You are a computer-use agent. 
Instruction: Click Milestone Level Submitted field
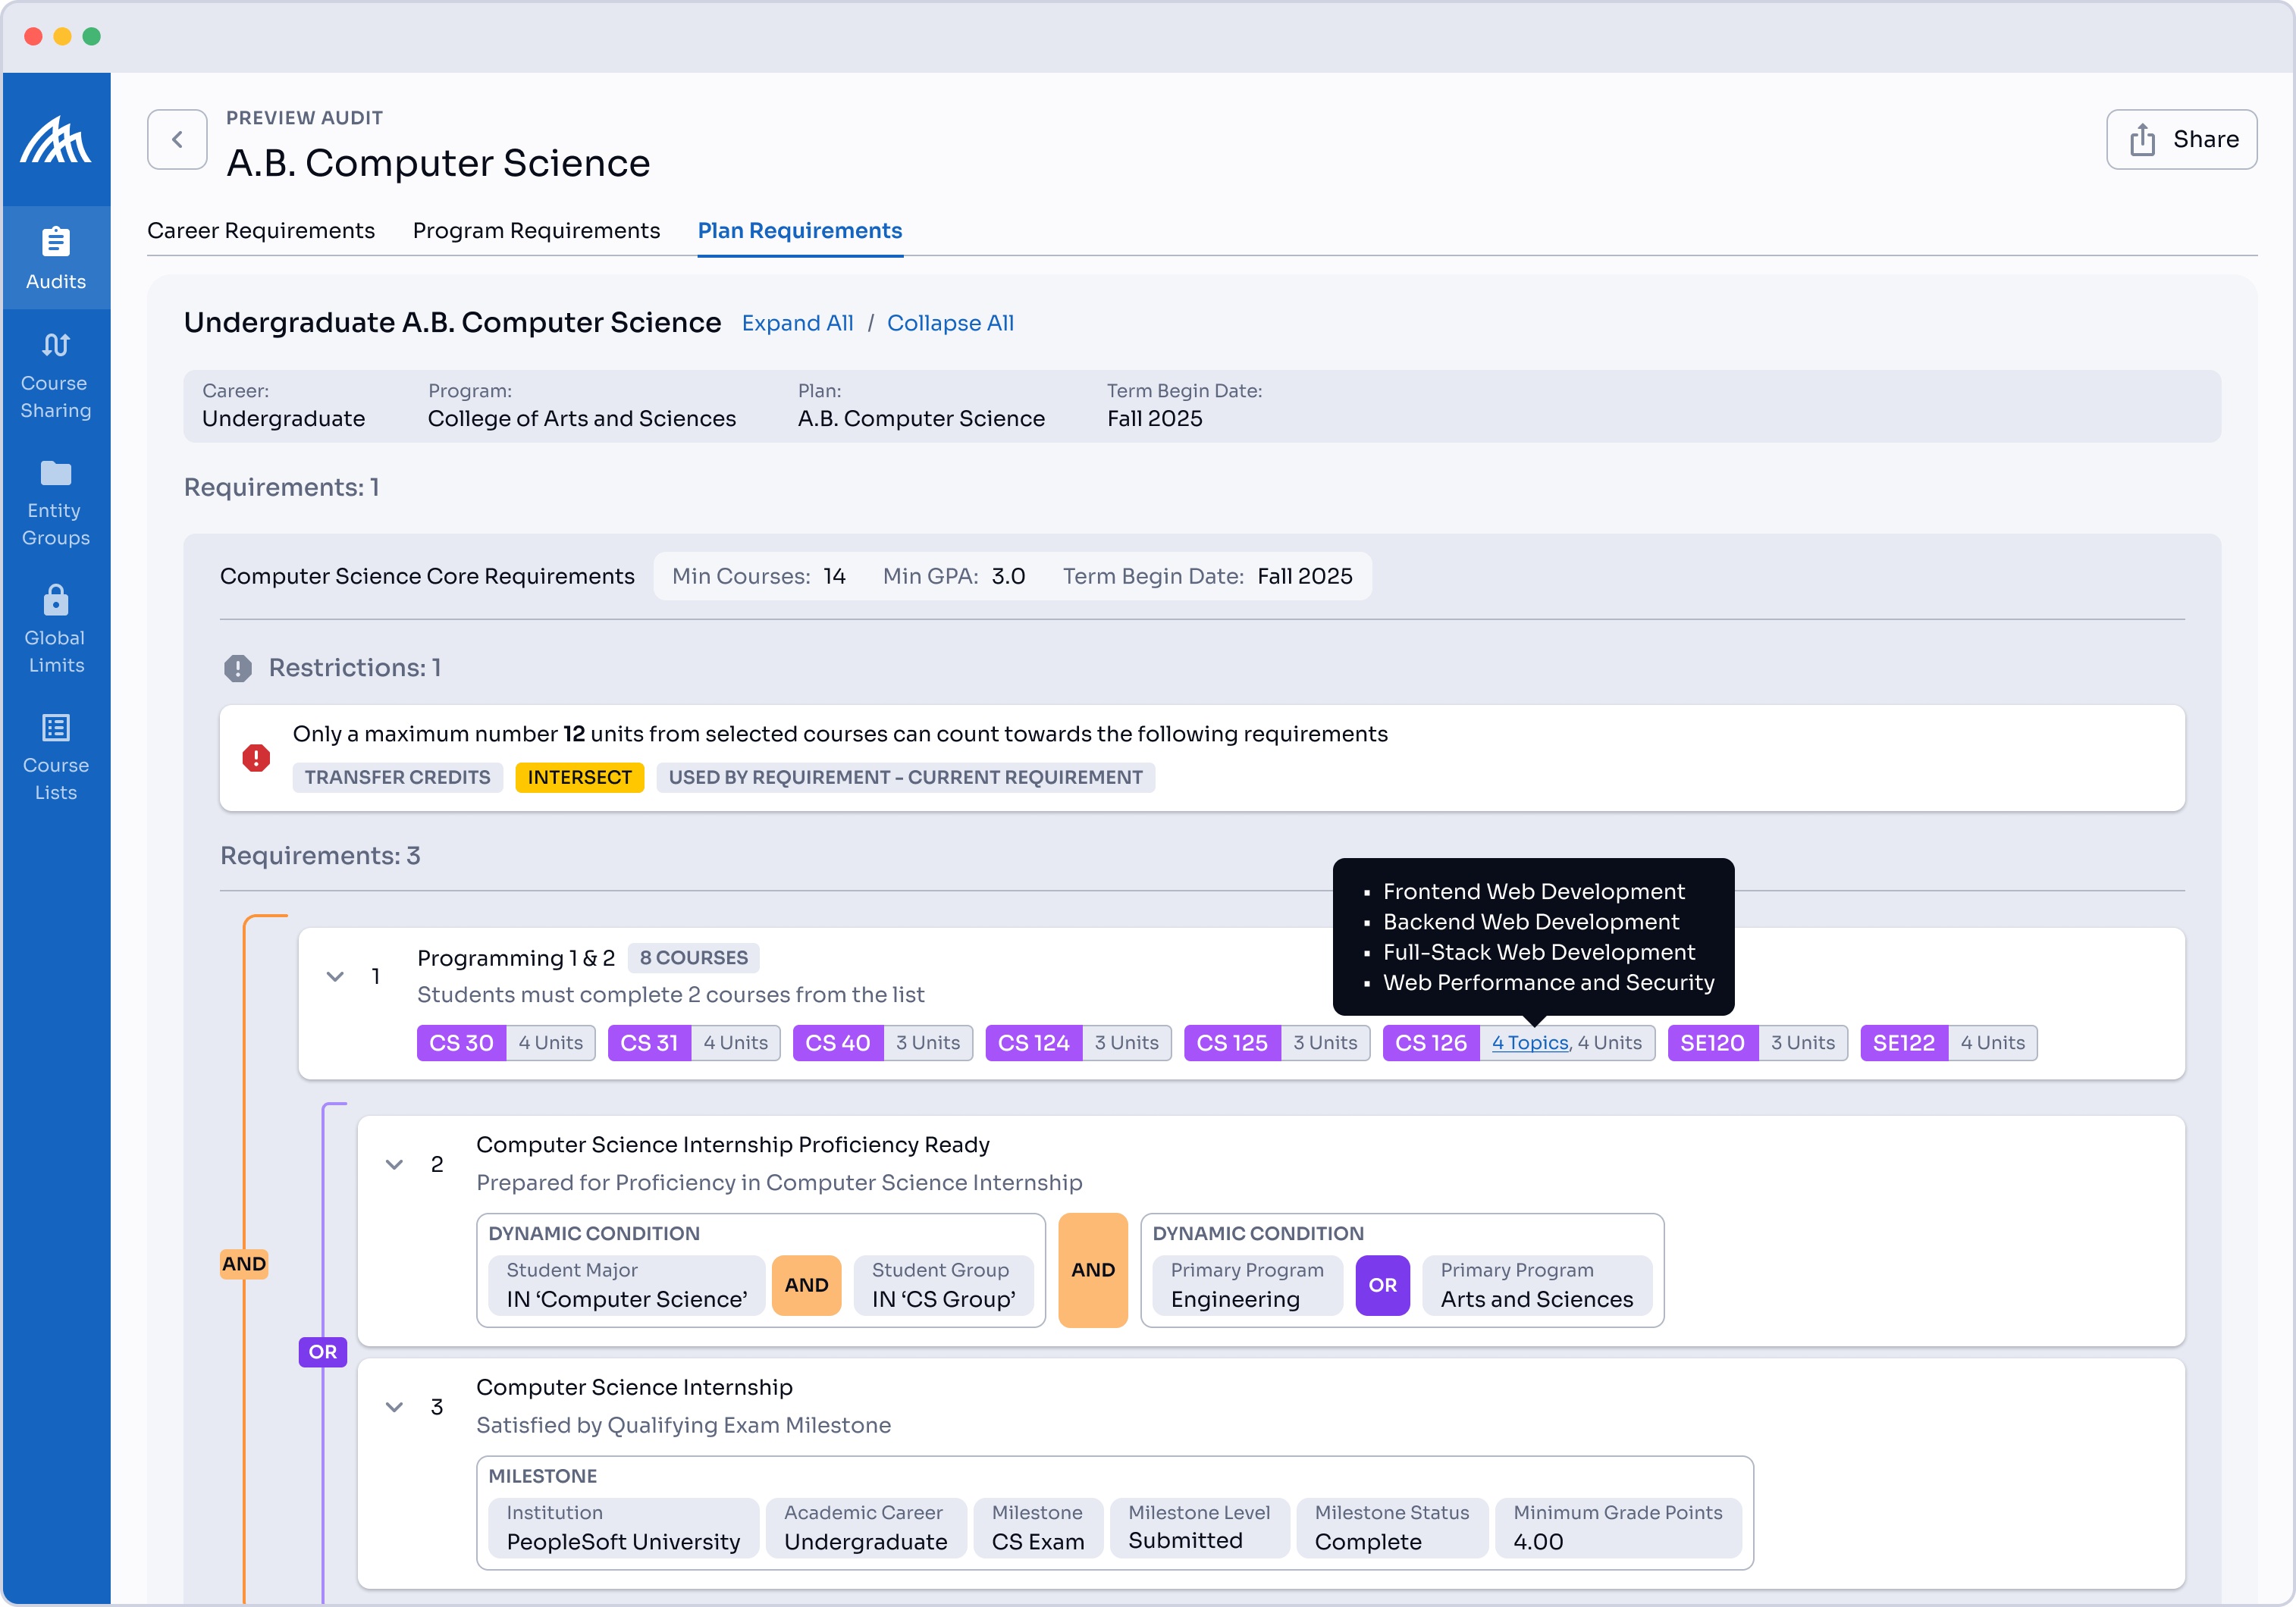pos(1200,1528)
